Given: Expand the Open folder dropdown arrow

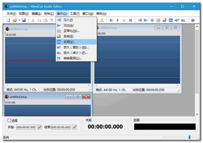Looking at the screenshot, I should [19, 20].
